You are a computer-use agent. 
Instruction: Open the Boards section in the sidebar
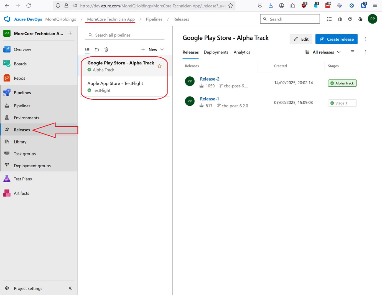coord(20,64)
